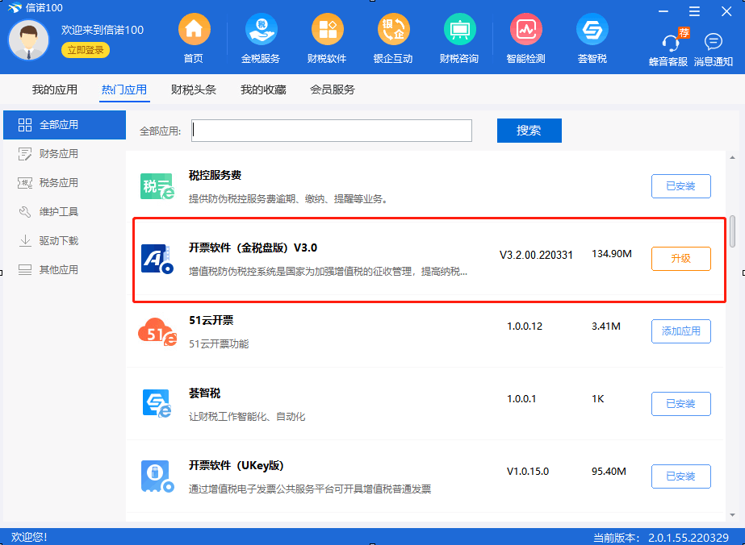Select 税务应用 in the sidebar
This screenshot has width=745, height=545.
pyautogui.click(x=65, y=183)
